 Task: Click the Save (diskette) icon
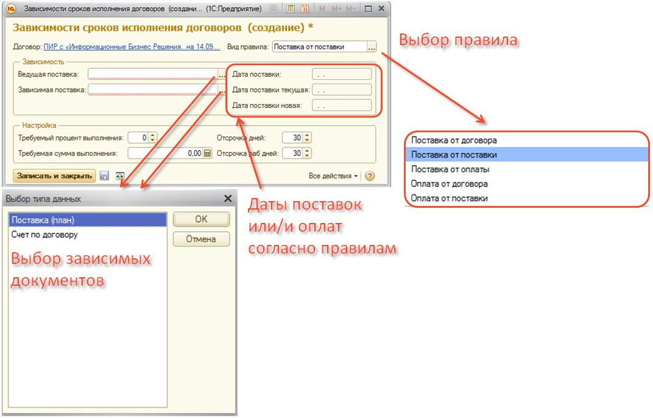point(104,176)
